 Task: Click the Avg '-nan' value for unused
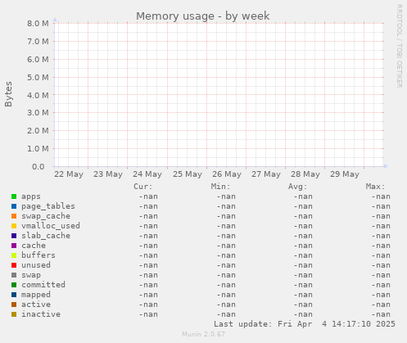(303, 265)
